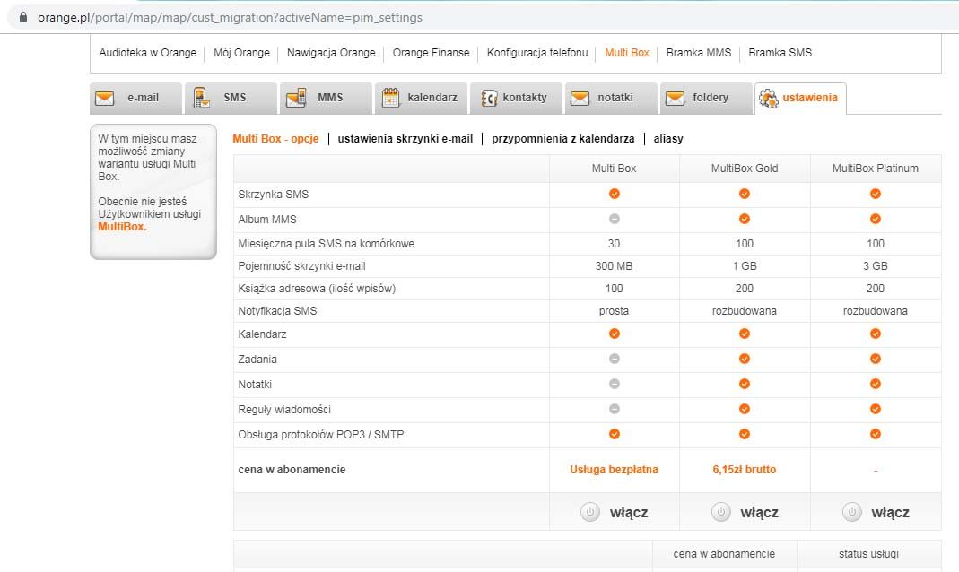The image size is (959, 572).
Task: Open the SMS phone icon tab
Action: pyautogui.click(x=202, y=99)
